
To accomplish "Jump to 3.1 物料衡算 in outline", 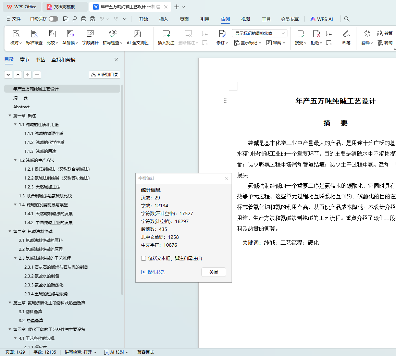I will (x=30, y=312).
